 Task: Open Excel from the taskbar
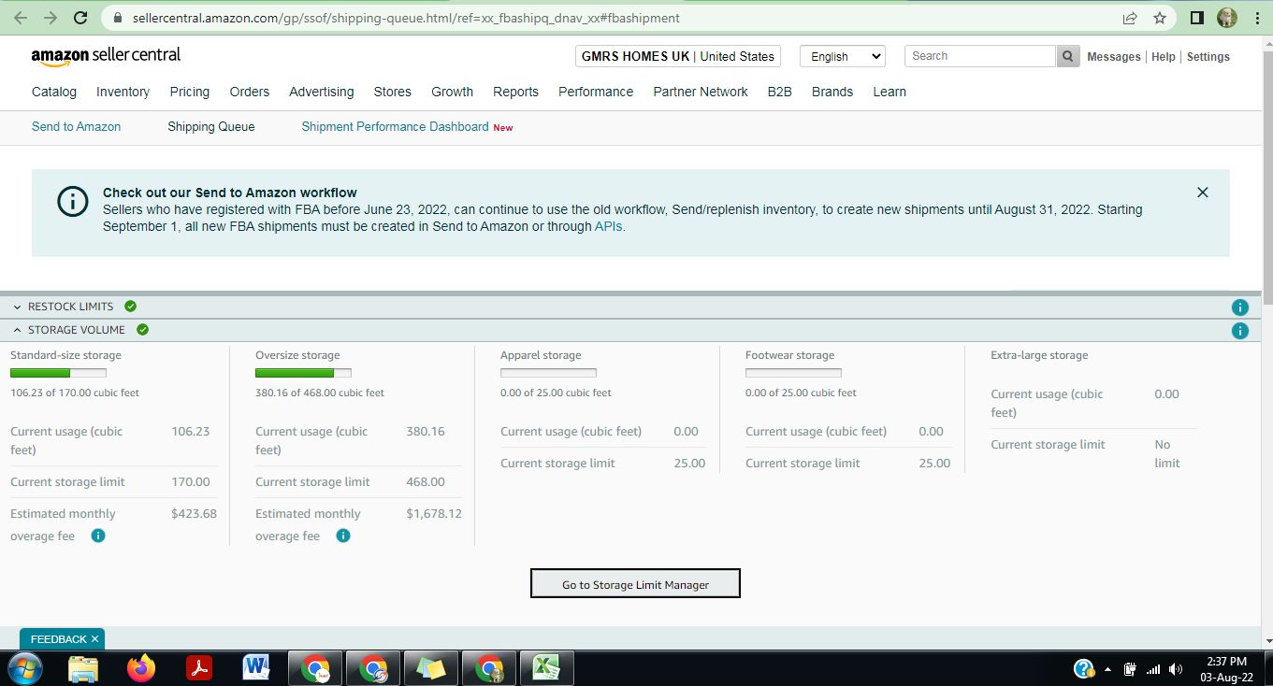pyautogui.click(x=546, y=668)
